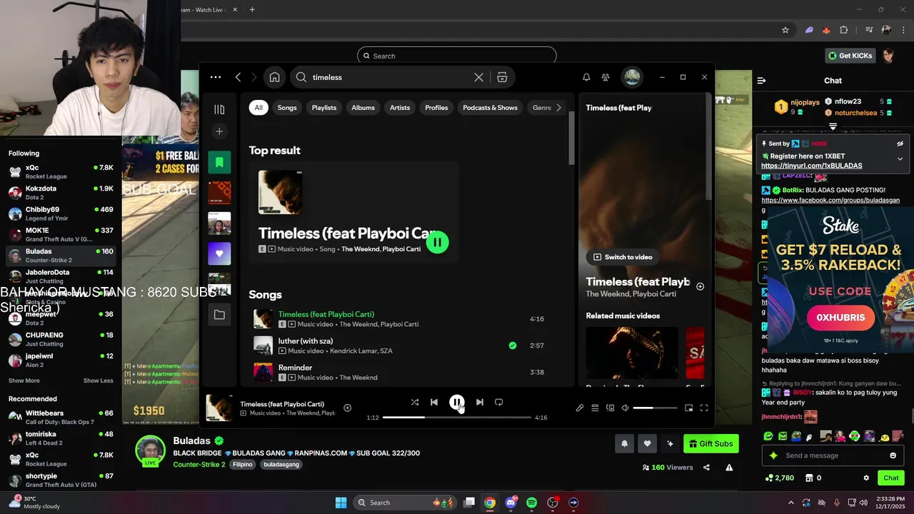Navigate forward in Spotify

coord(256,77)
